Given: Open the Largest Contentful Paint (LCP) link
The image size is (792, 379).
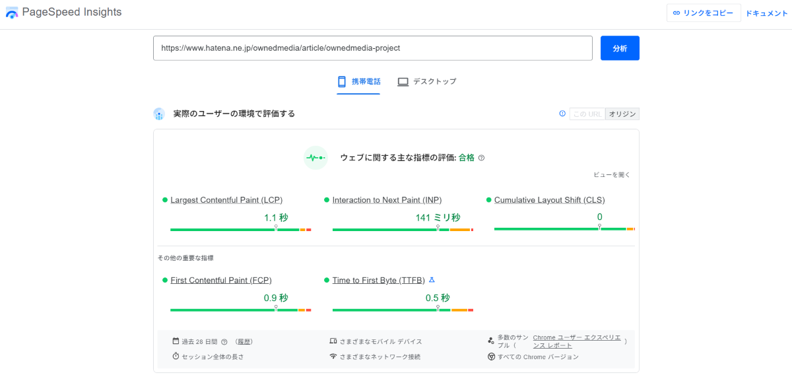Looking at the screenshot, I should click(226, 200).
